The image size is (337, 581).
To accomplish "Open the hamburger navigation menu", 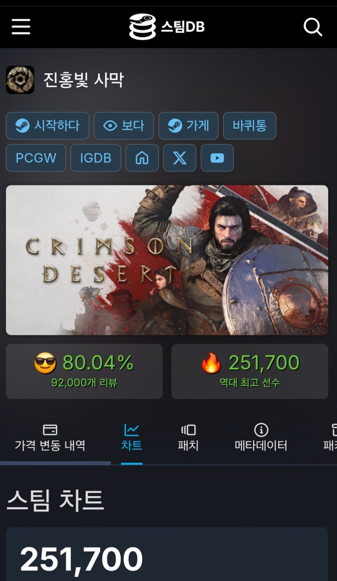I will click(x=21, y=27).
